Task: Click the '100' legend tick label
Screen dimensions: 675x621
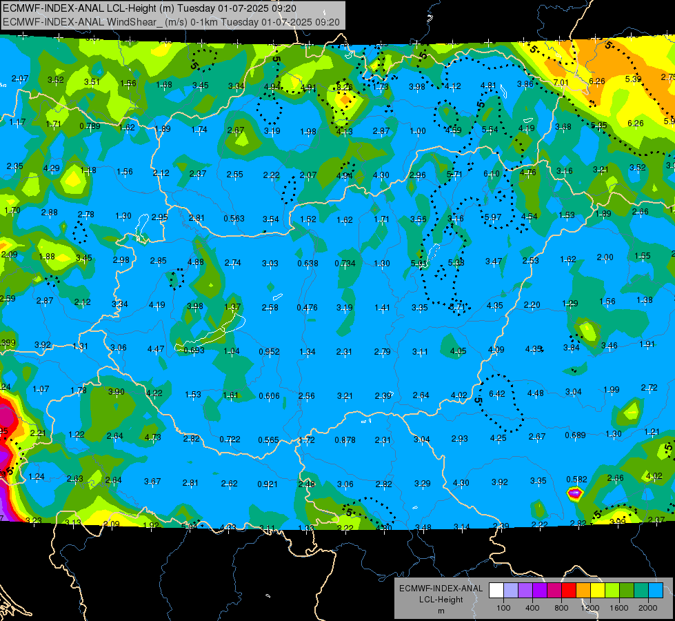Action: [503, 608]
